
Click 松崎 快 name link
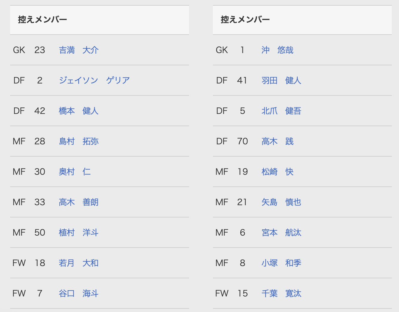[278, 172]
